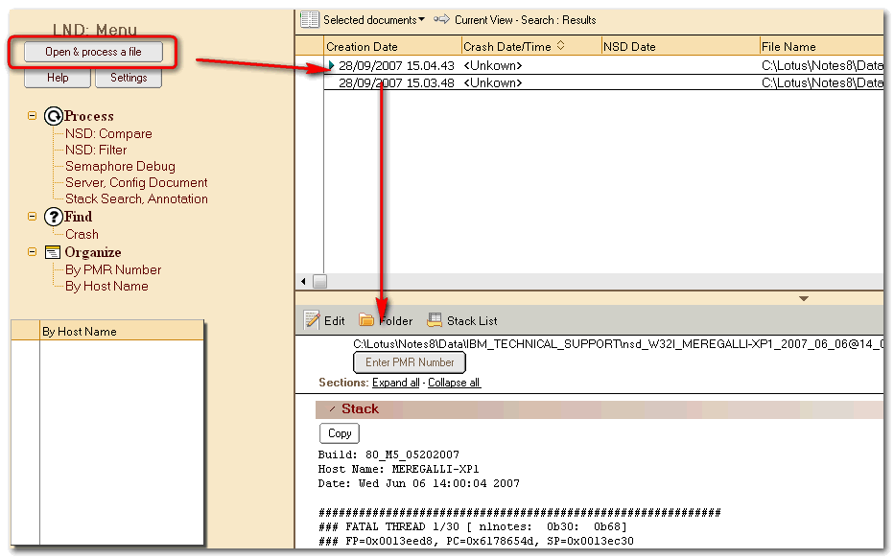This screenshot has width=894, height=559.
Task: Click the horizontal scrollbar left arrow
Action: coord(303,282)
